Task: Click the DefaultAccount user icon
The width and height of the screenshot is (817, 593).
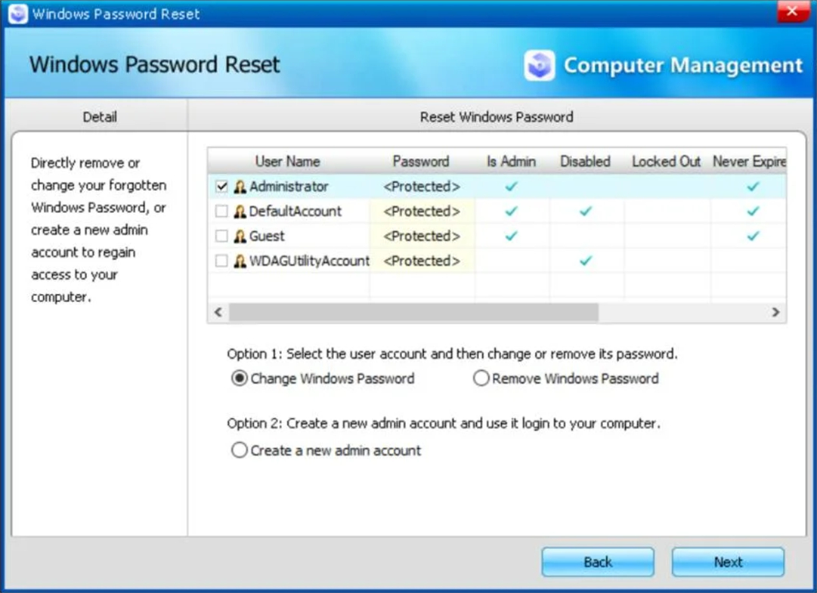Action: tap(240, 212)
